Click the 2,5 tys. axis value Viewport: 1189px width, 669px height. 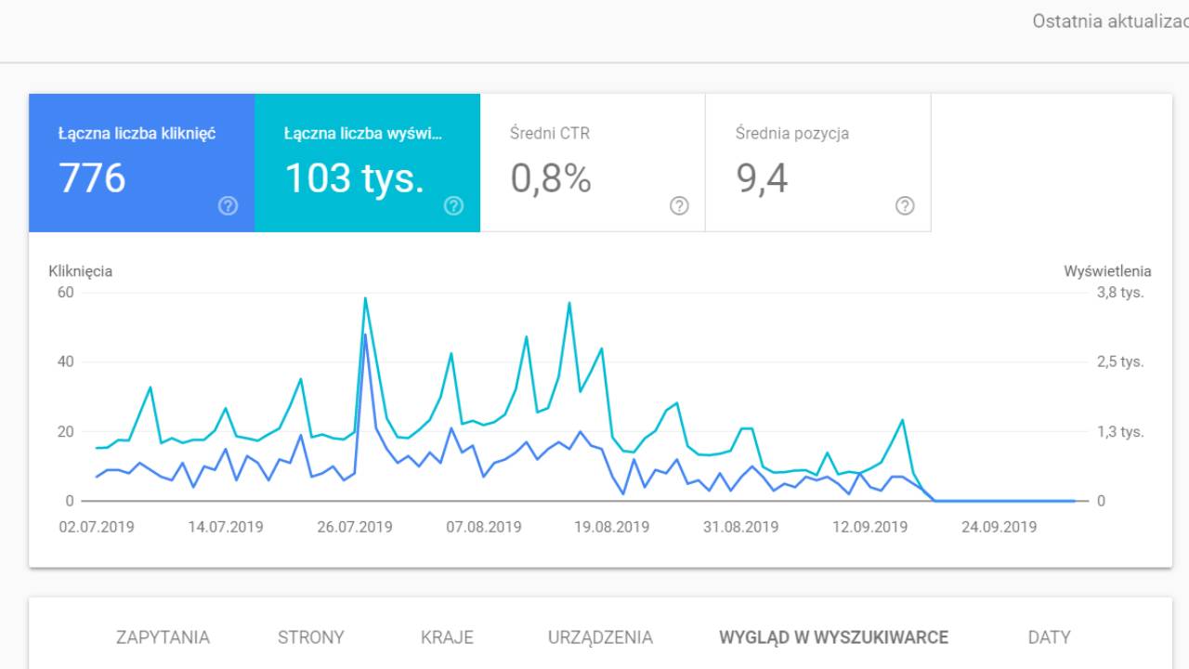click(1120, 361)
